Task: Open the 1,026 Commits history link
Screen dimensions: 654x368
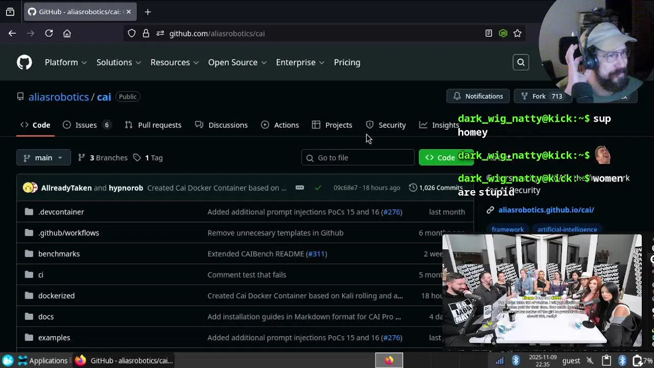Action: click(436, 188)
